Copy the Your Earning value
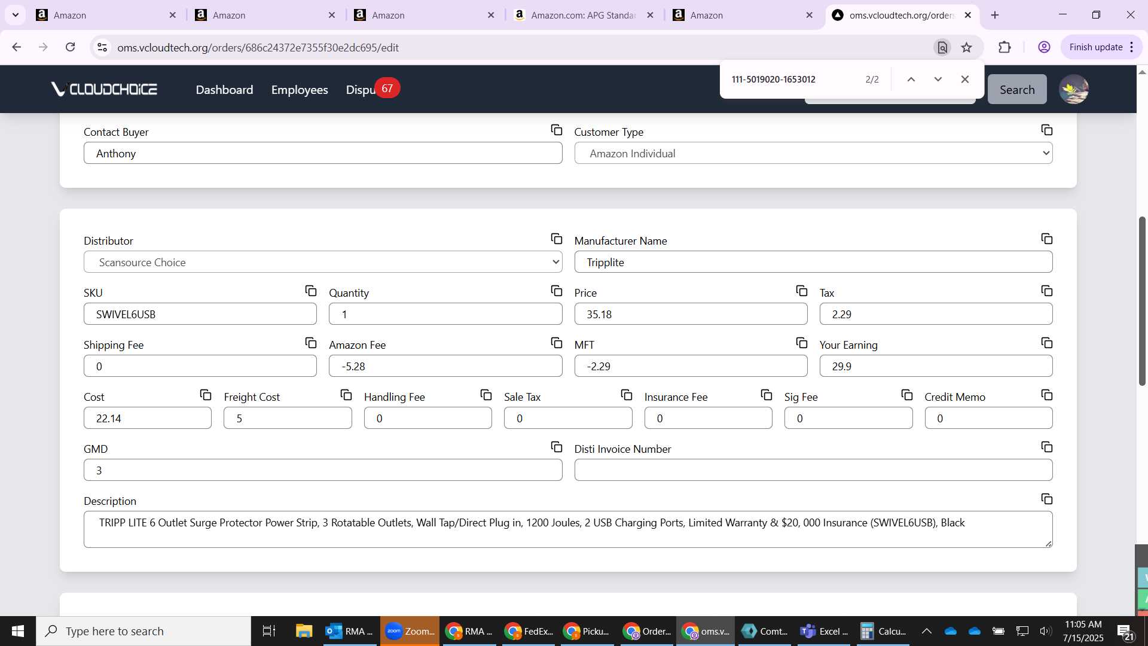1148x646 pixels. 1046,343
